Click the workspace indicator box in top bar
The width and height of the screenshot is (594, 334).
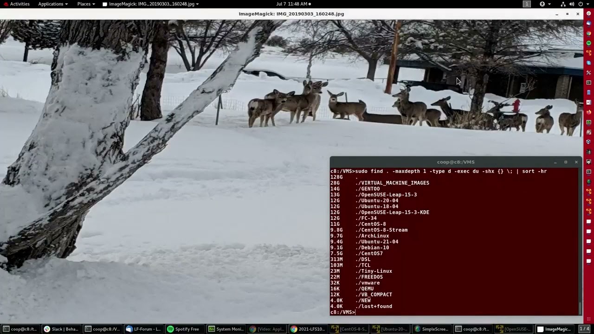(x=527, y=4)
